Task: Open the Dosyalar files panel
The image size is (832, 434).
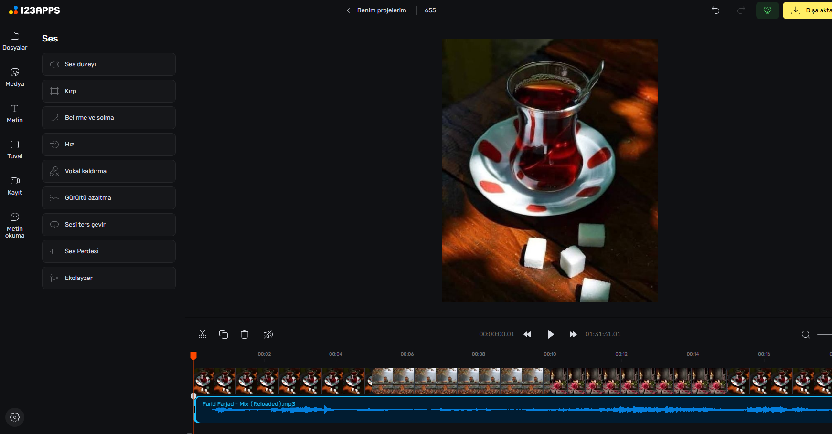Action: coord(15,41)
